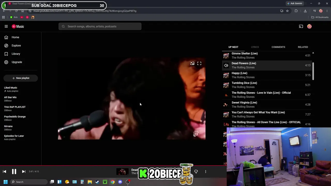Image resolution: width=331 pixels, height=186 pixels.
Task: Play Love In Vain (Live) from queue
Action: tap(267, 95)
